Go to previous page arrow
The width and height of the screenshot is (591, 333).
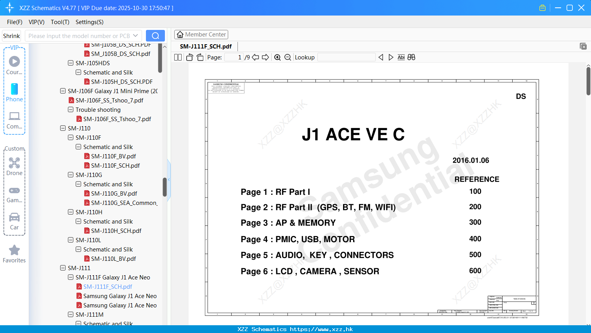pyautogui.click(x=255, y=57)
